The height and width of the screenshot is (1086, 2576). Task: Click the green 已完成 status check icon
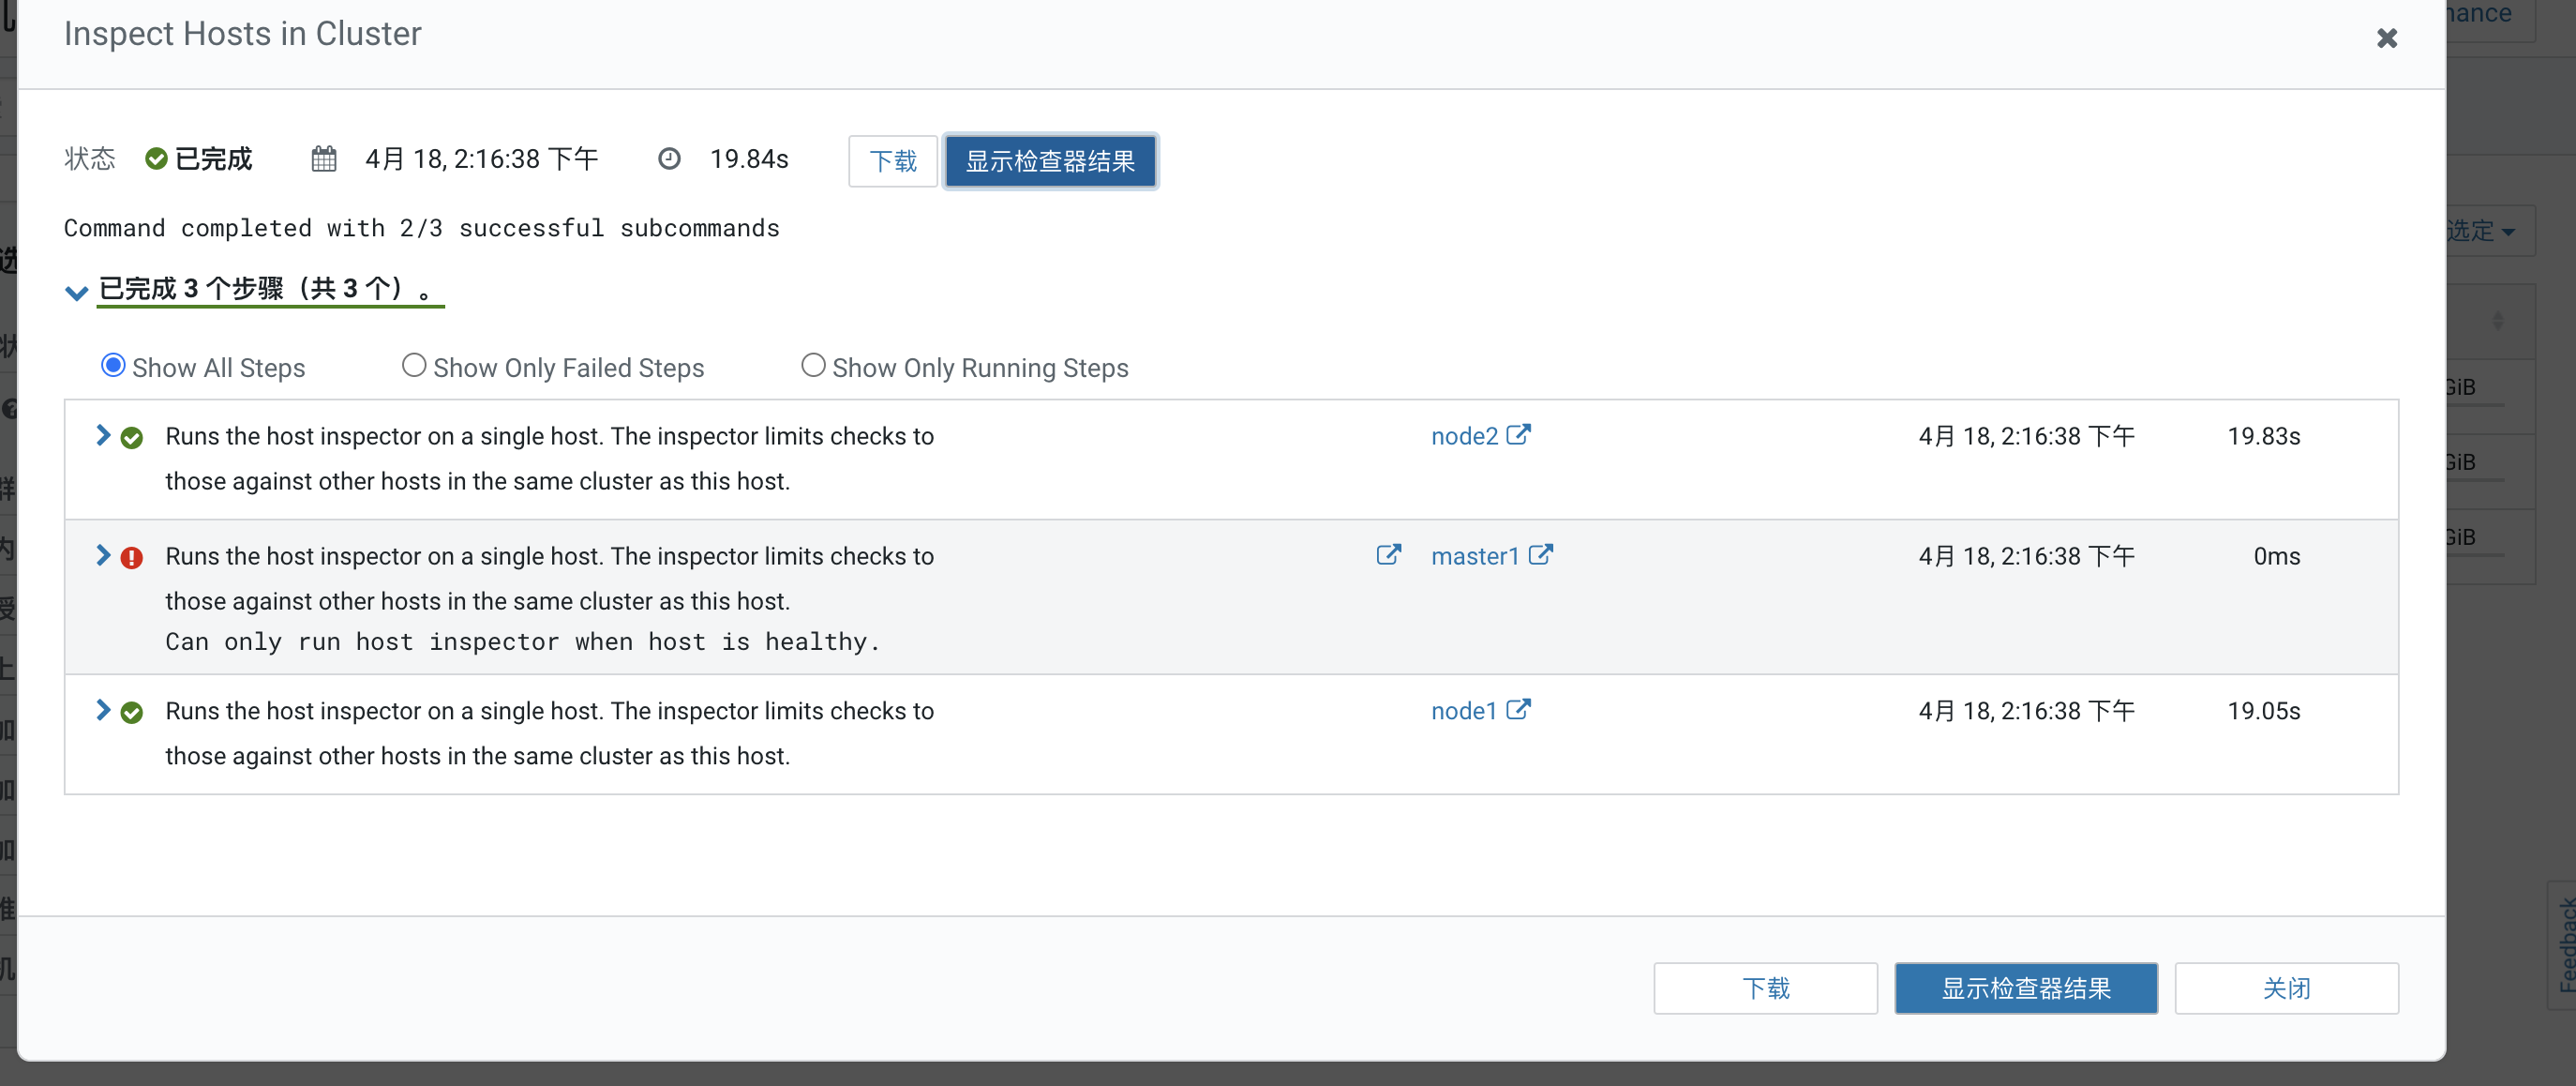[x=156, y=159]
